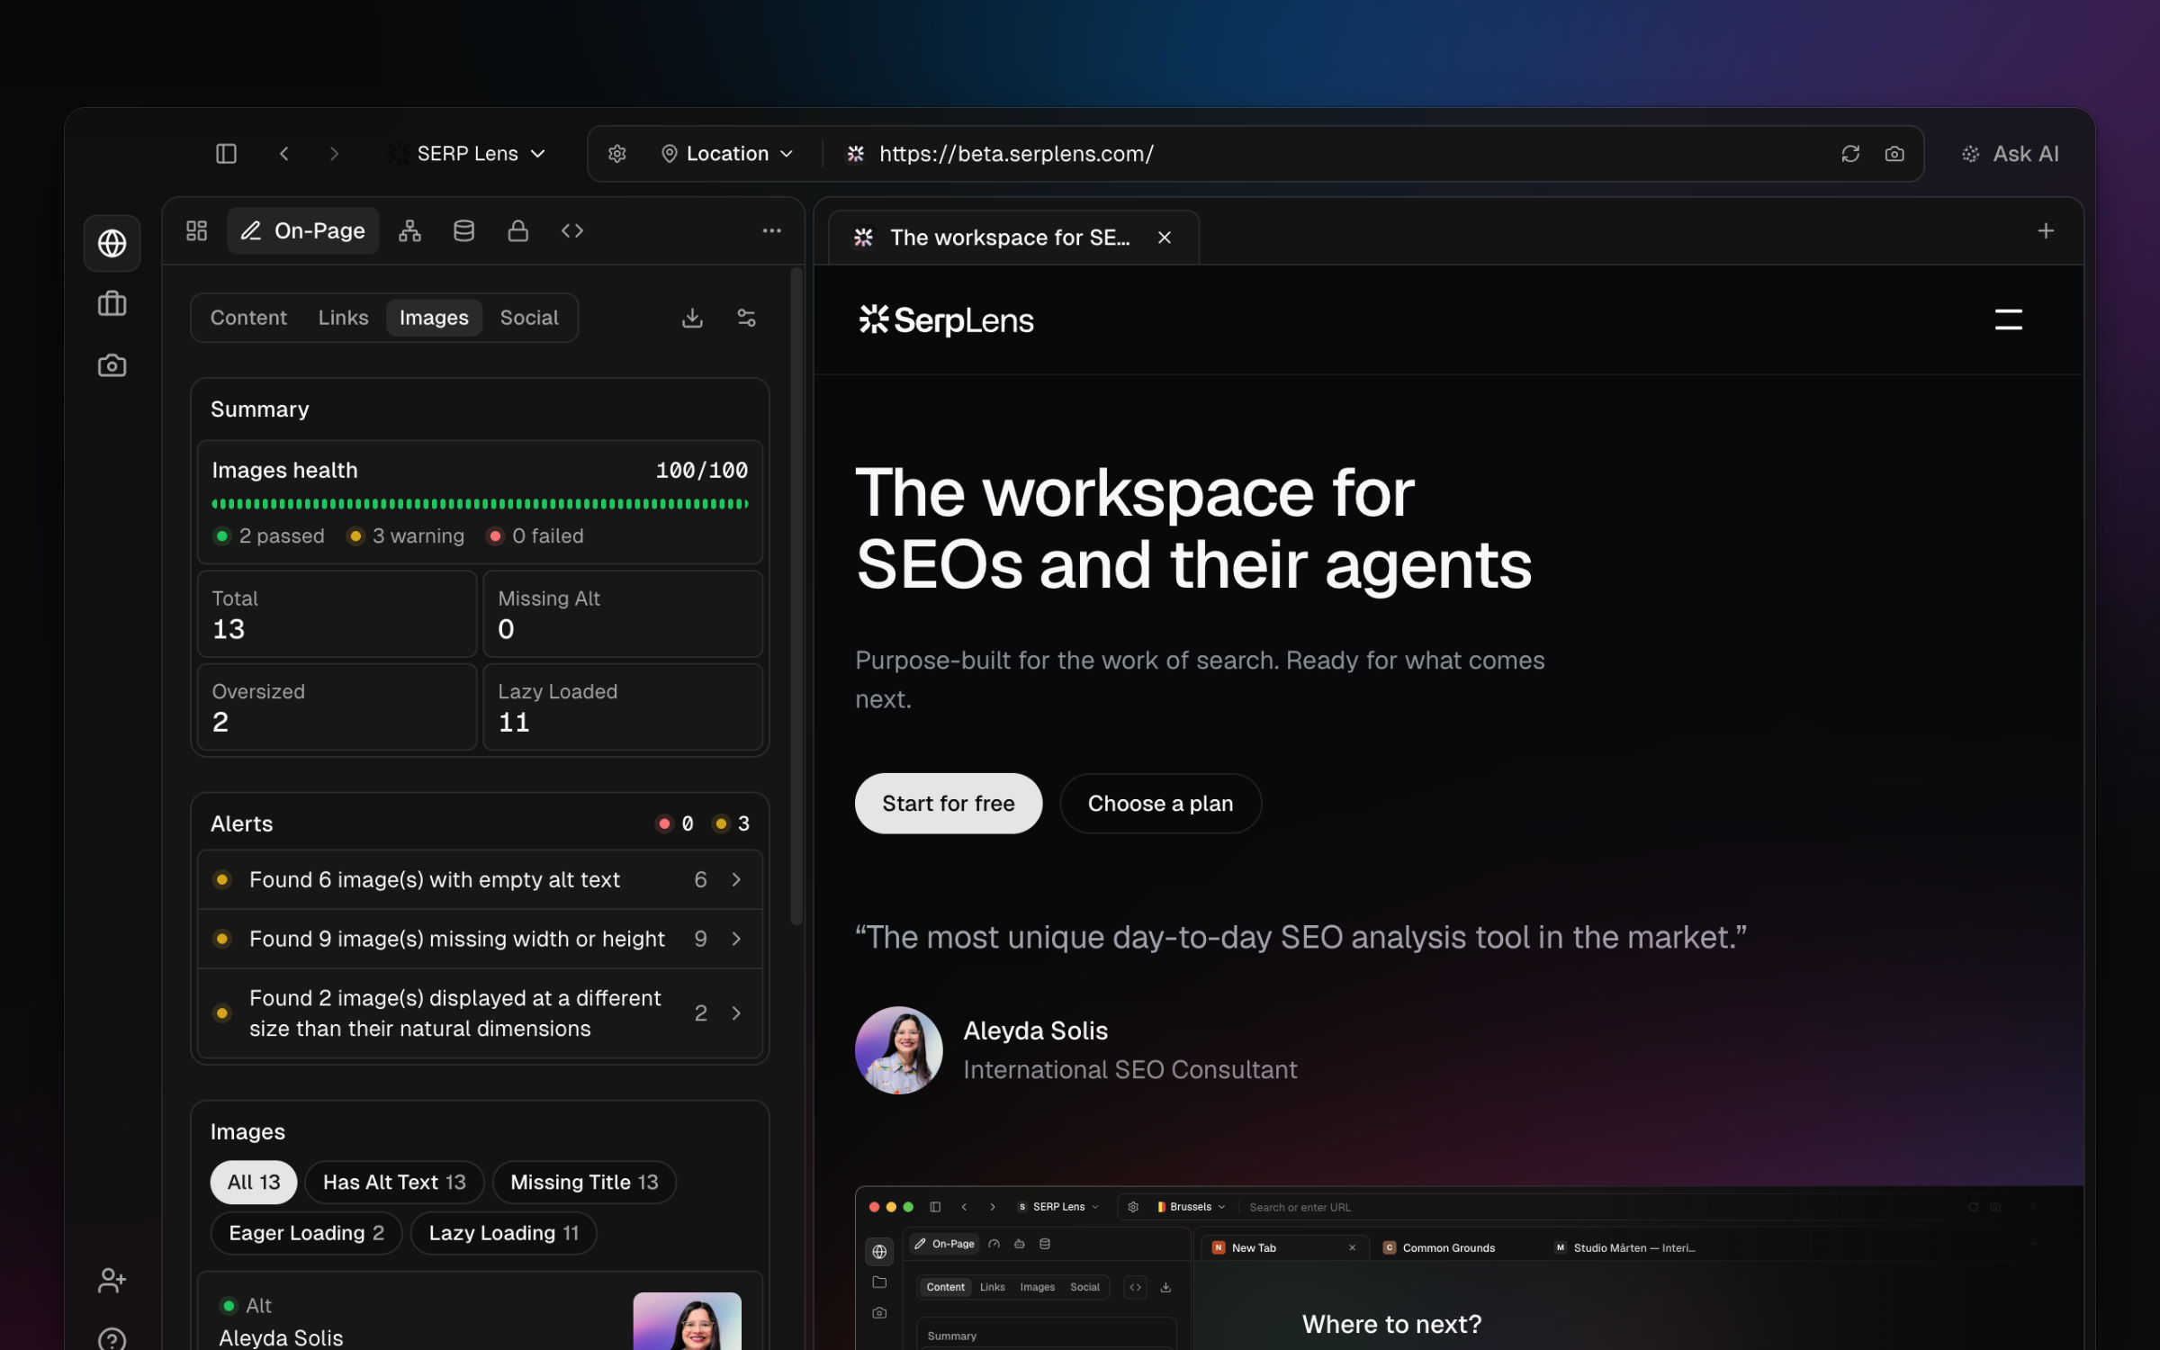Screen dimensions: 2160x1350
Task: Open the code brackets source icon
Action: (x=572, y=231)
